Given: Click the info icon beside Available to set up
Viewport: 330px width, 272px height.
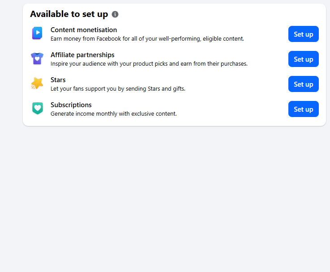Looking at the screenshot, I should click(115, 14).
